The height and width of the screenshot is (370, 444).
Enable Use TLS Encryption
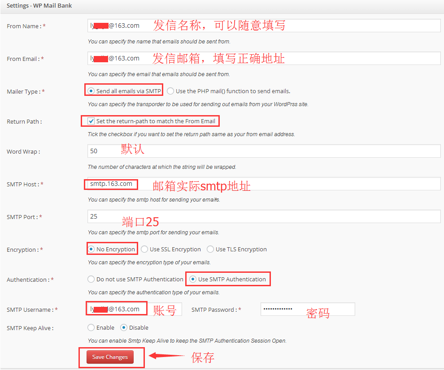click(x=210, y=249)
